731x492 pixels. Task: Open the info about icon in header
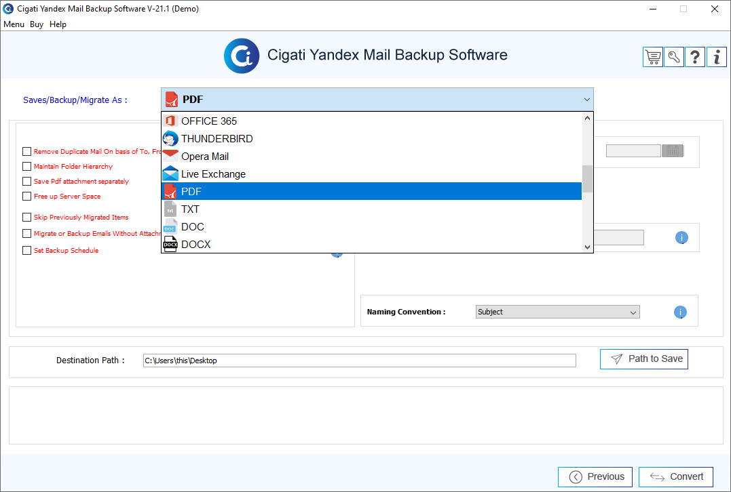point(717,57)
